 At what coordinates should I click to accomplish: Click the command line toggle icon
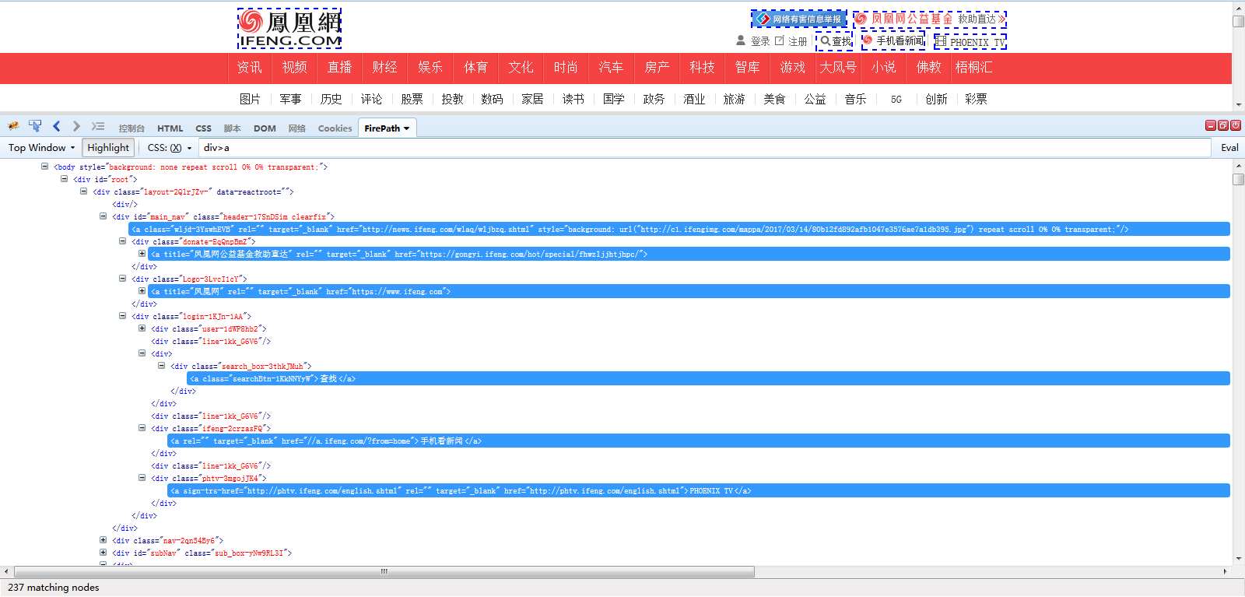(97, 126)
